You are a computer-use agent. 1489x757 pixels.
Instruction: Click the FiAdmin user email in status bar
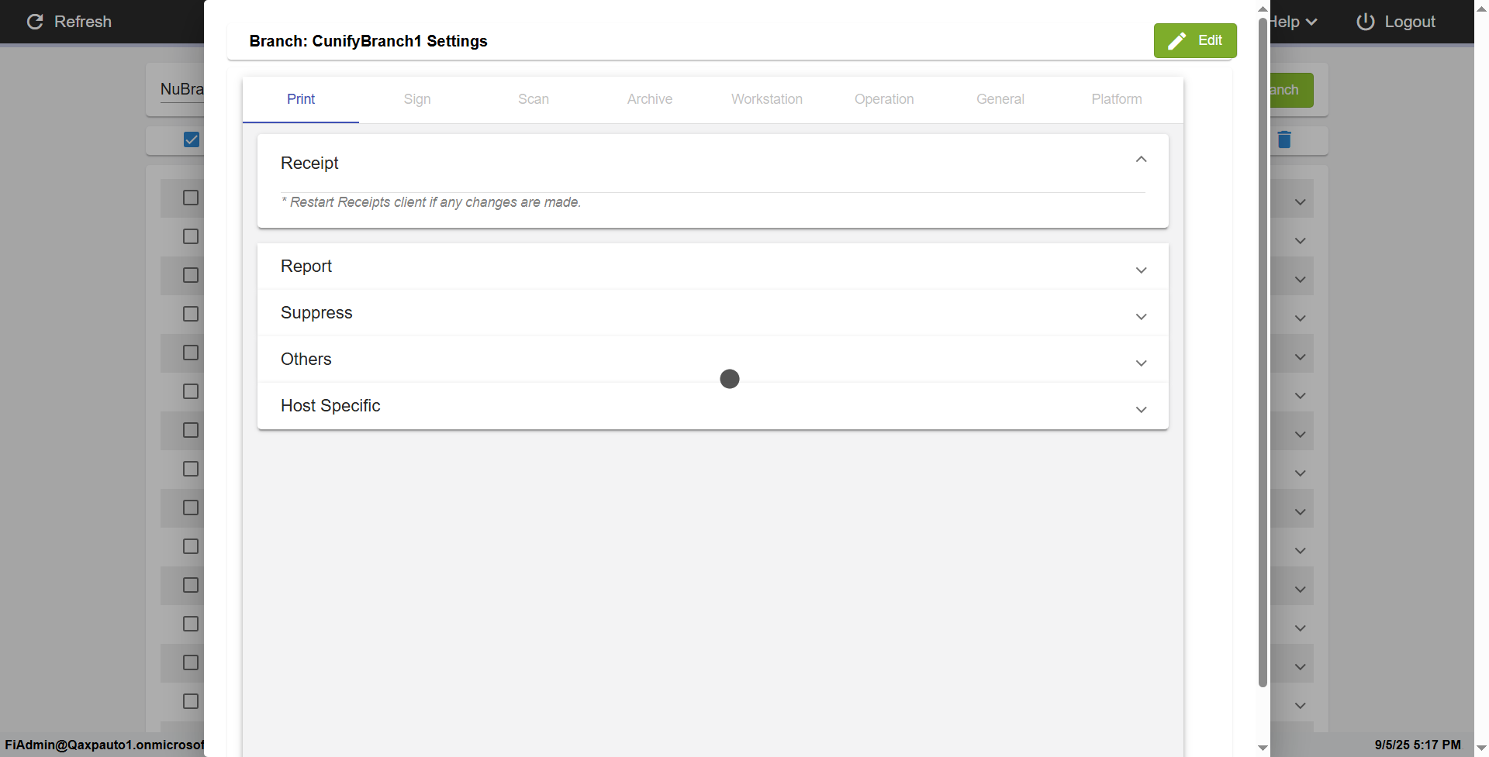(105, 745)
